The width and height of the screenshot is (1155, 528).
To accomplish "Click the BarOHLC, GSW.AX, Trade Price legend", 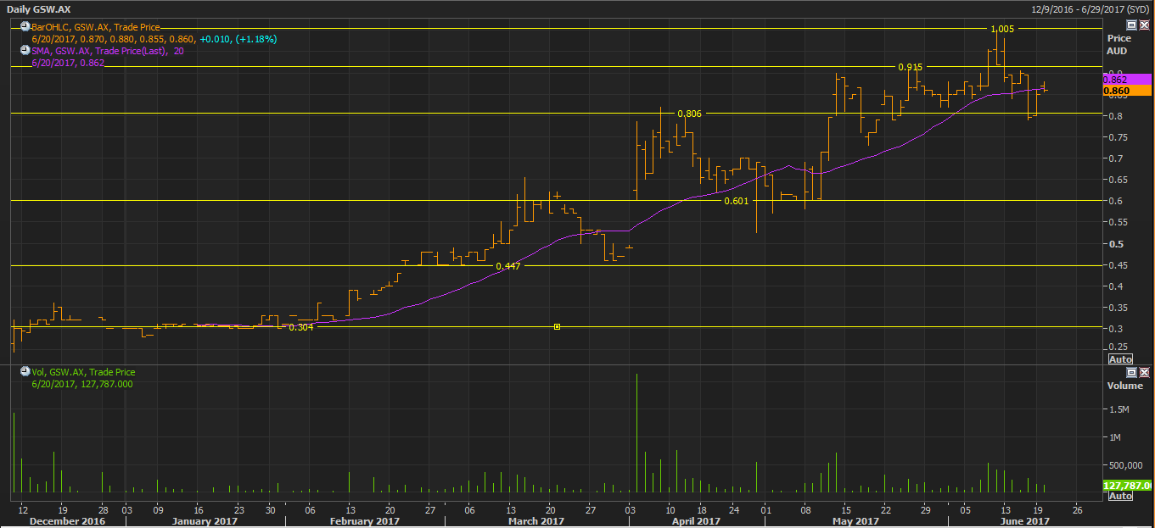I will 95,28.
